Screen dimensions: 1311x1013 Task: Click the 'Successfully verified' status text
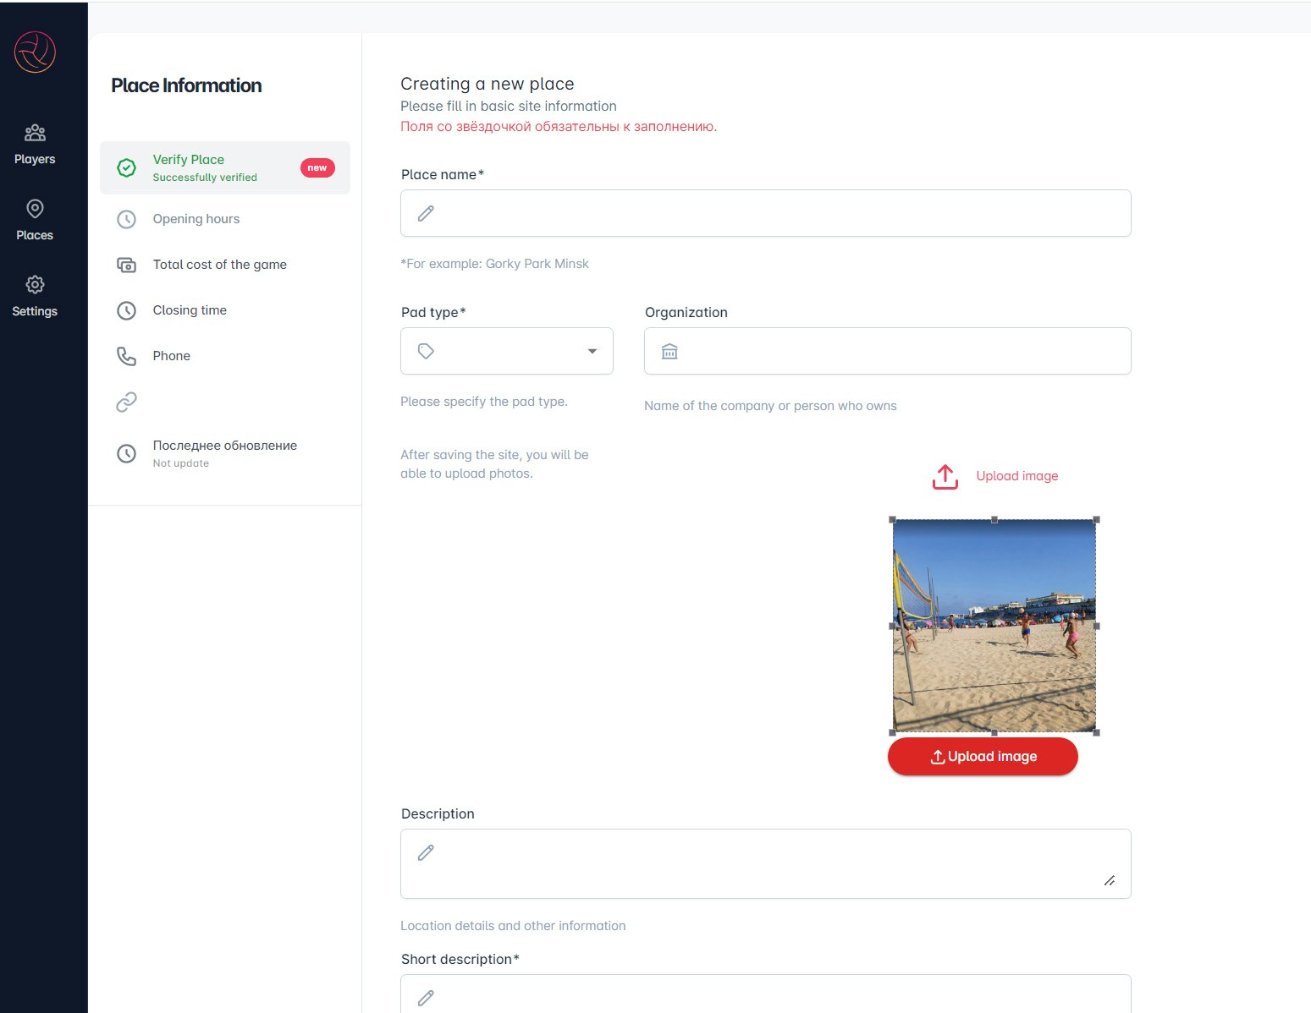tap(205, 178)
